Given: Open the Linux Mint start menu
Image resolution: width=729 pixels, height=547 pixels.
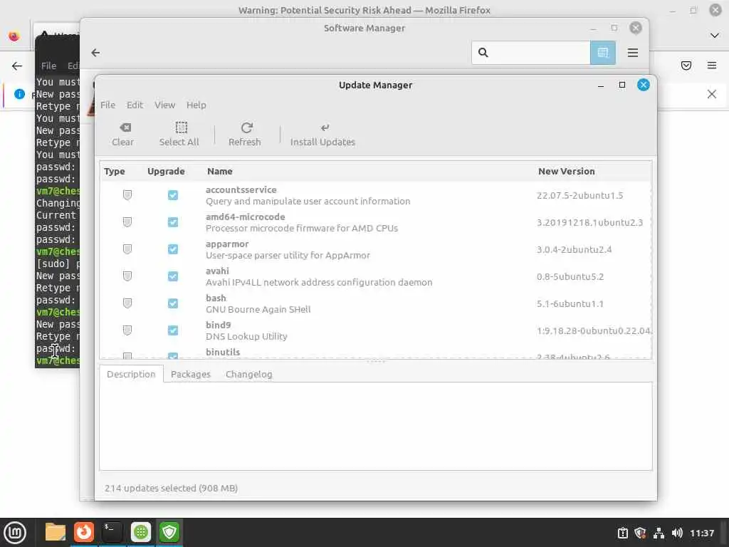Looking at the screenshot, I should (x=15, y=532).
